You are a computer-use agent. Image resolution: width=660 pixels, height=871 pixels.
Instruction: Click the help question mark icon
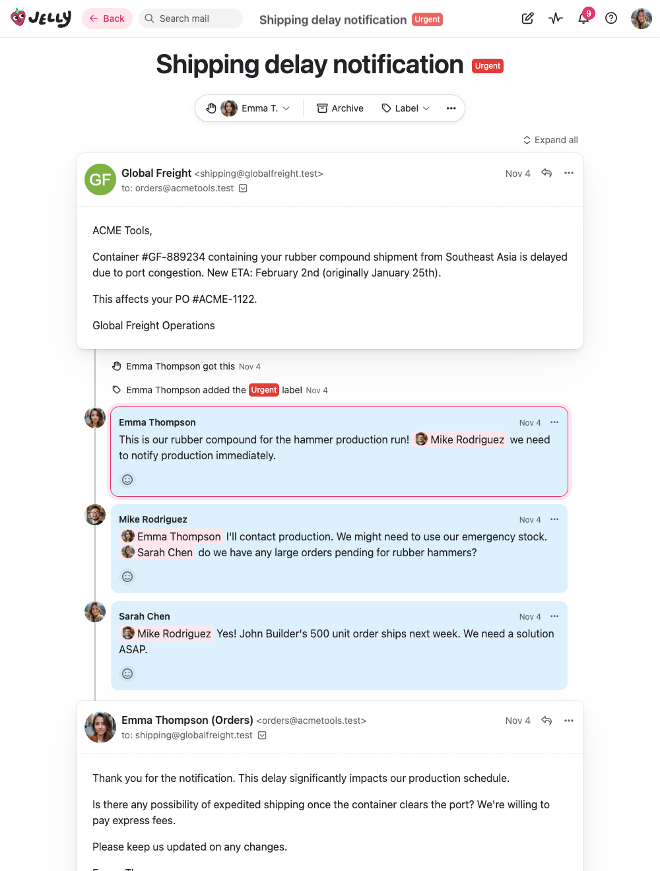pos(610,18)
